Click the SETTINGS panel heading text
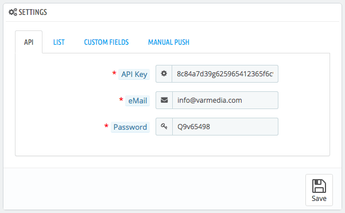The image size is (345, 213). [33, 12]
